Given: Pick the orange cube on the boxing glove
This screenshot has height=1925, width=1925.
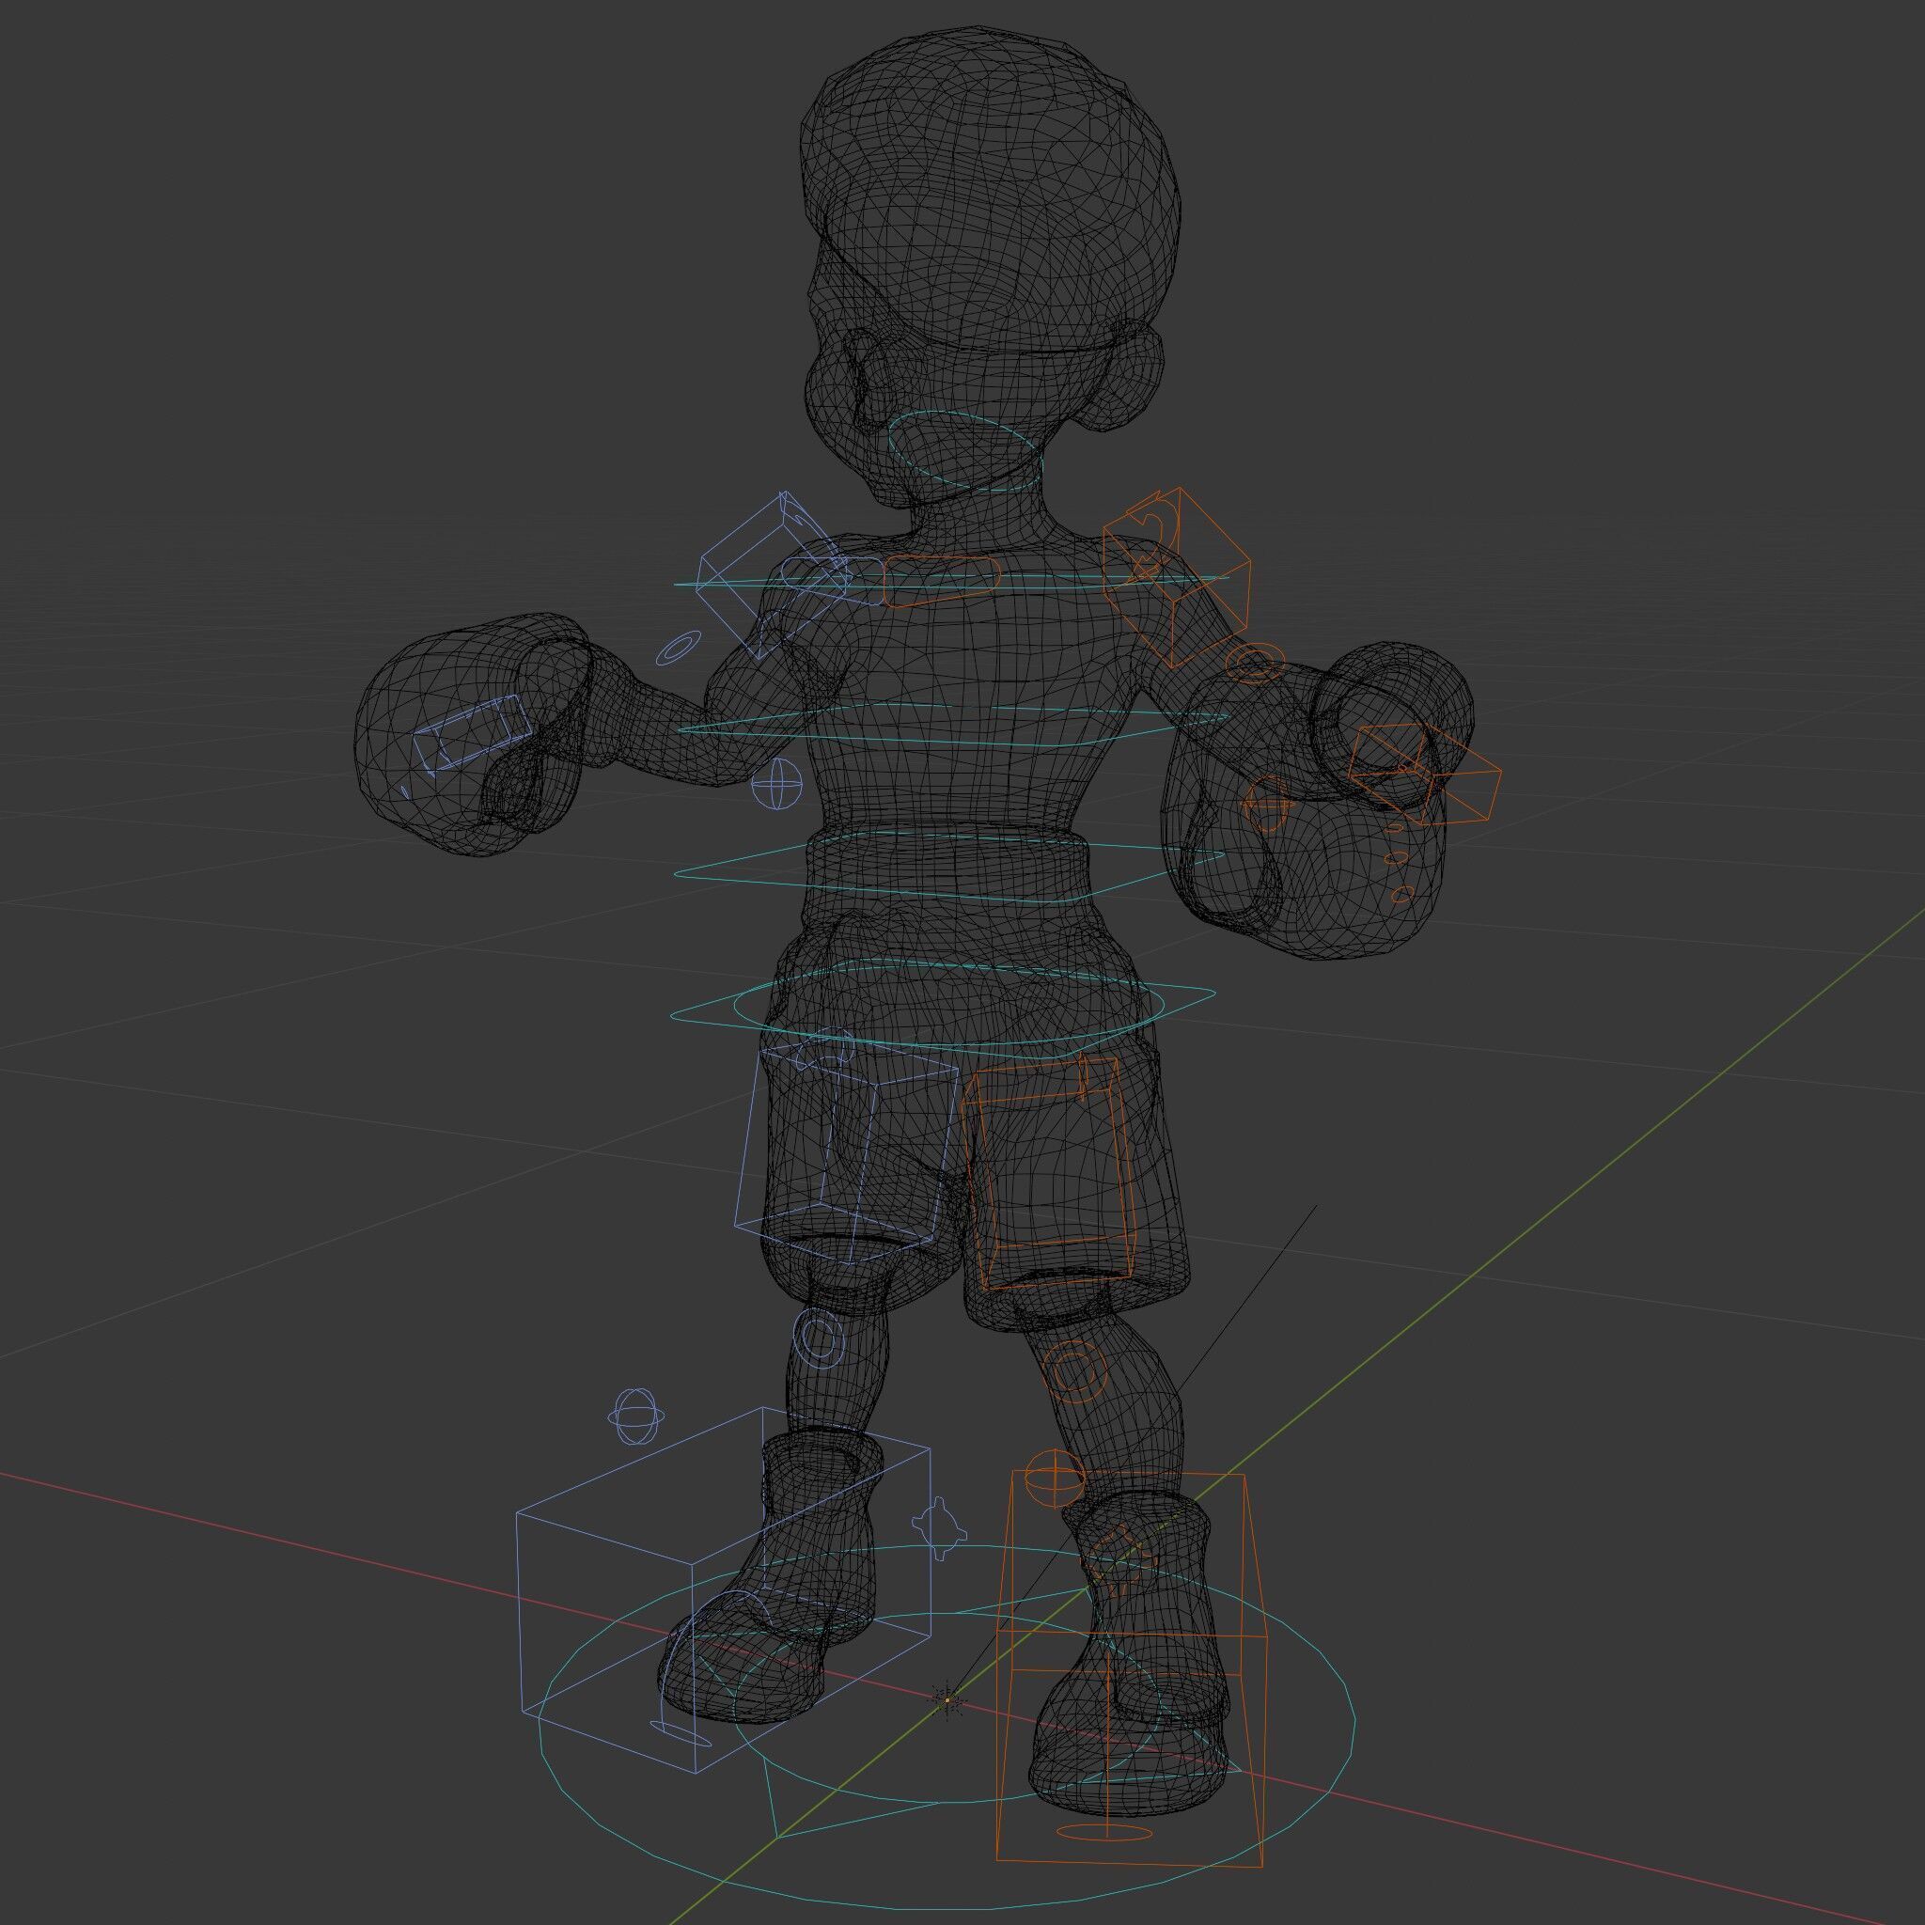Looking at the screenshot, I should [1425, 774].
